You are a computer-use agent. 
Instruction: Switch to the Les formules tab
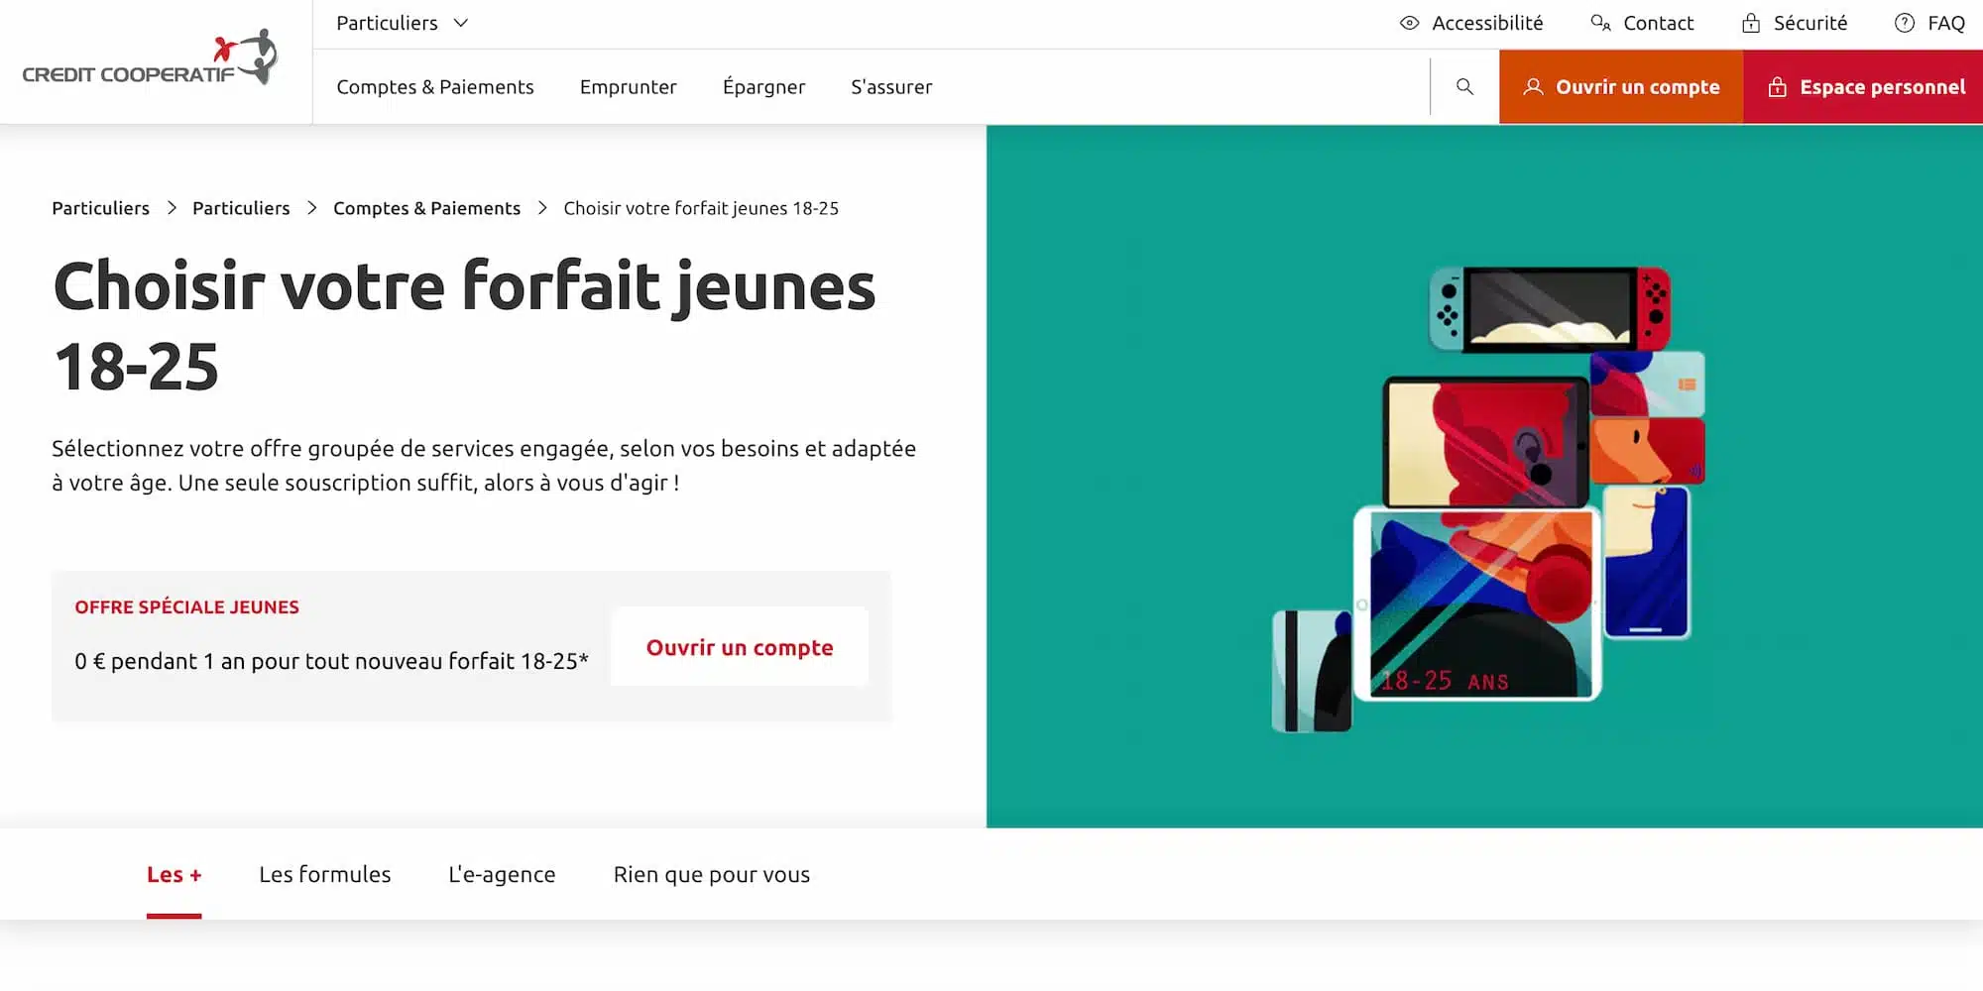pyautogui.click(x=324, y=874)
